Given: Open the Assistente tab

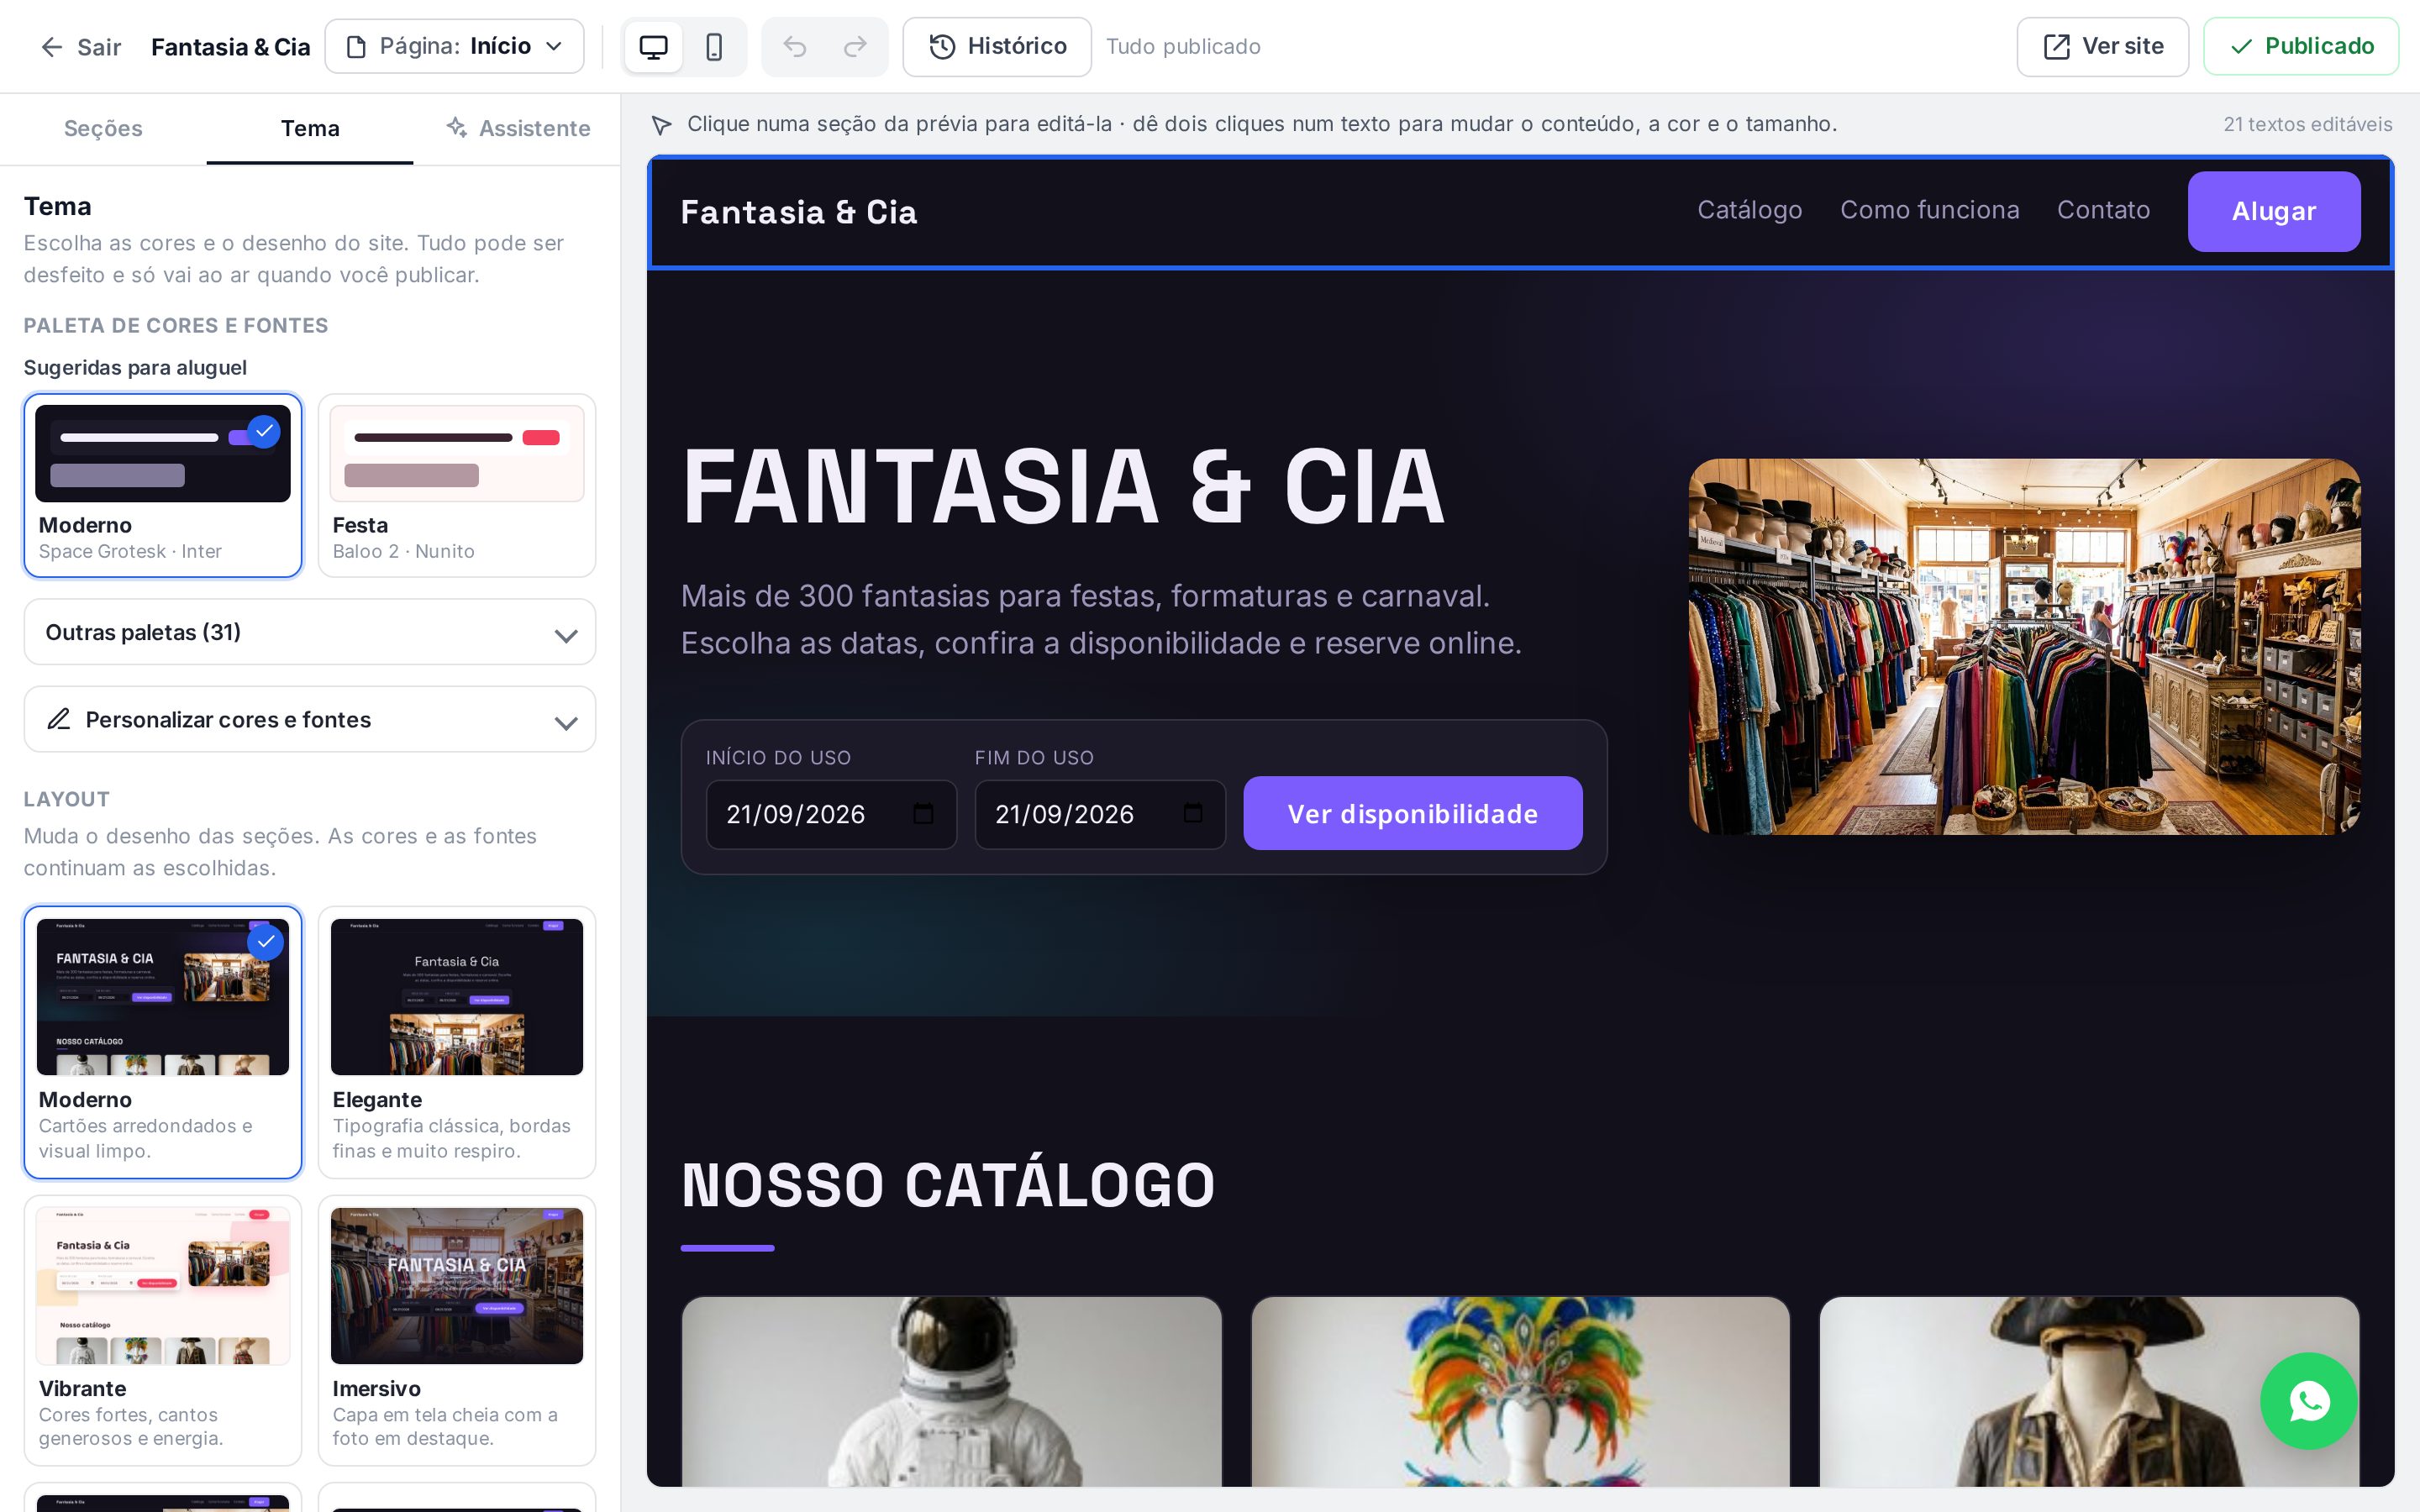Looking at the screenshot, I should (x=517, y=129).
